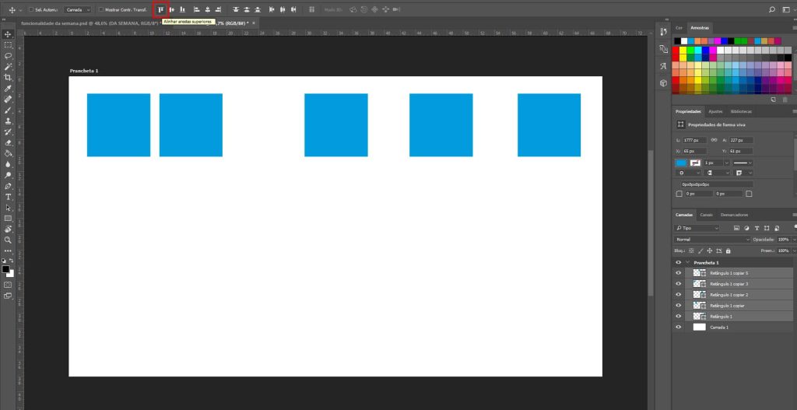Select the Hand tool
The height and width of the screenshot is (410, 797).
pos(8,230)
